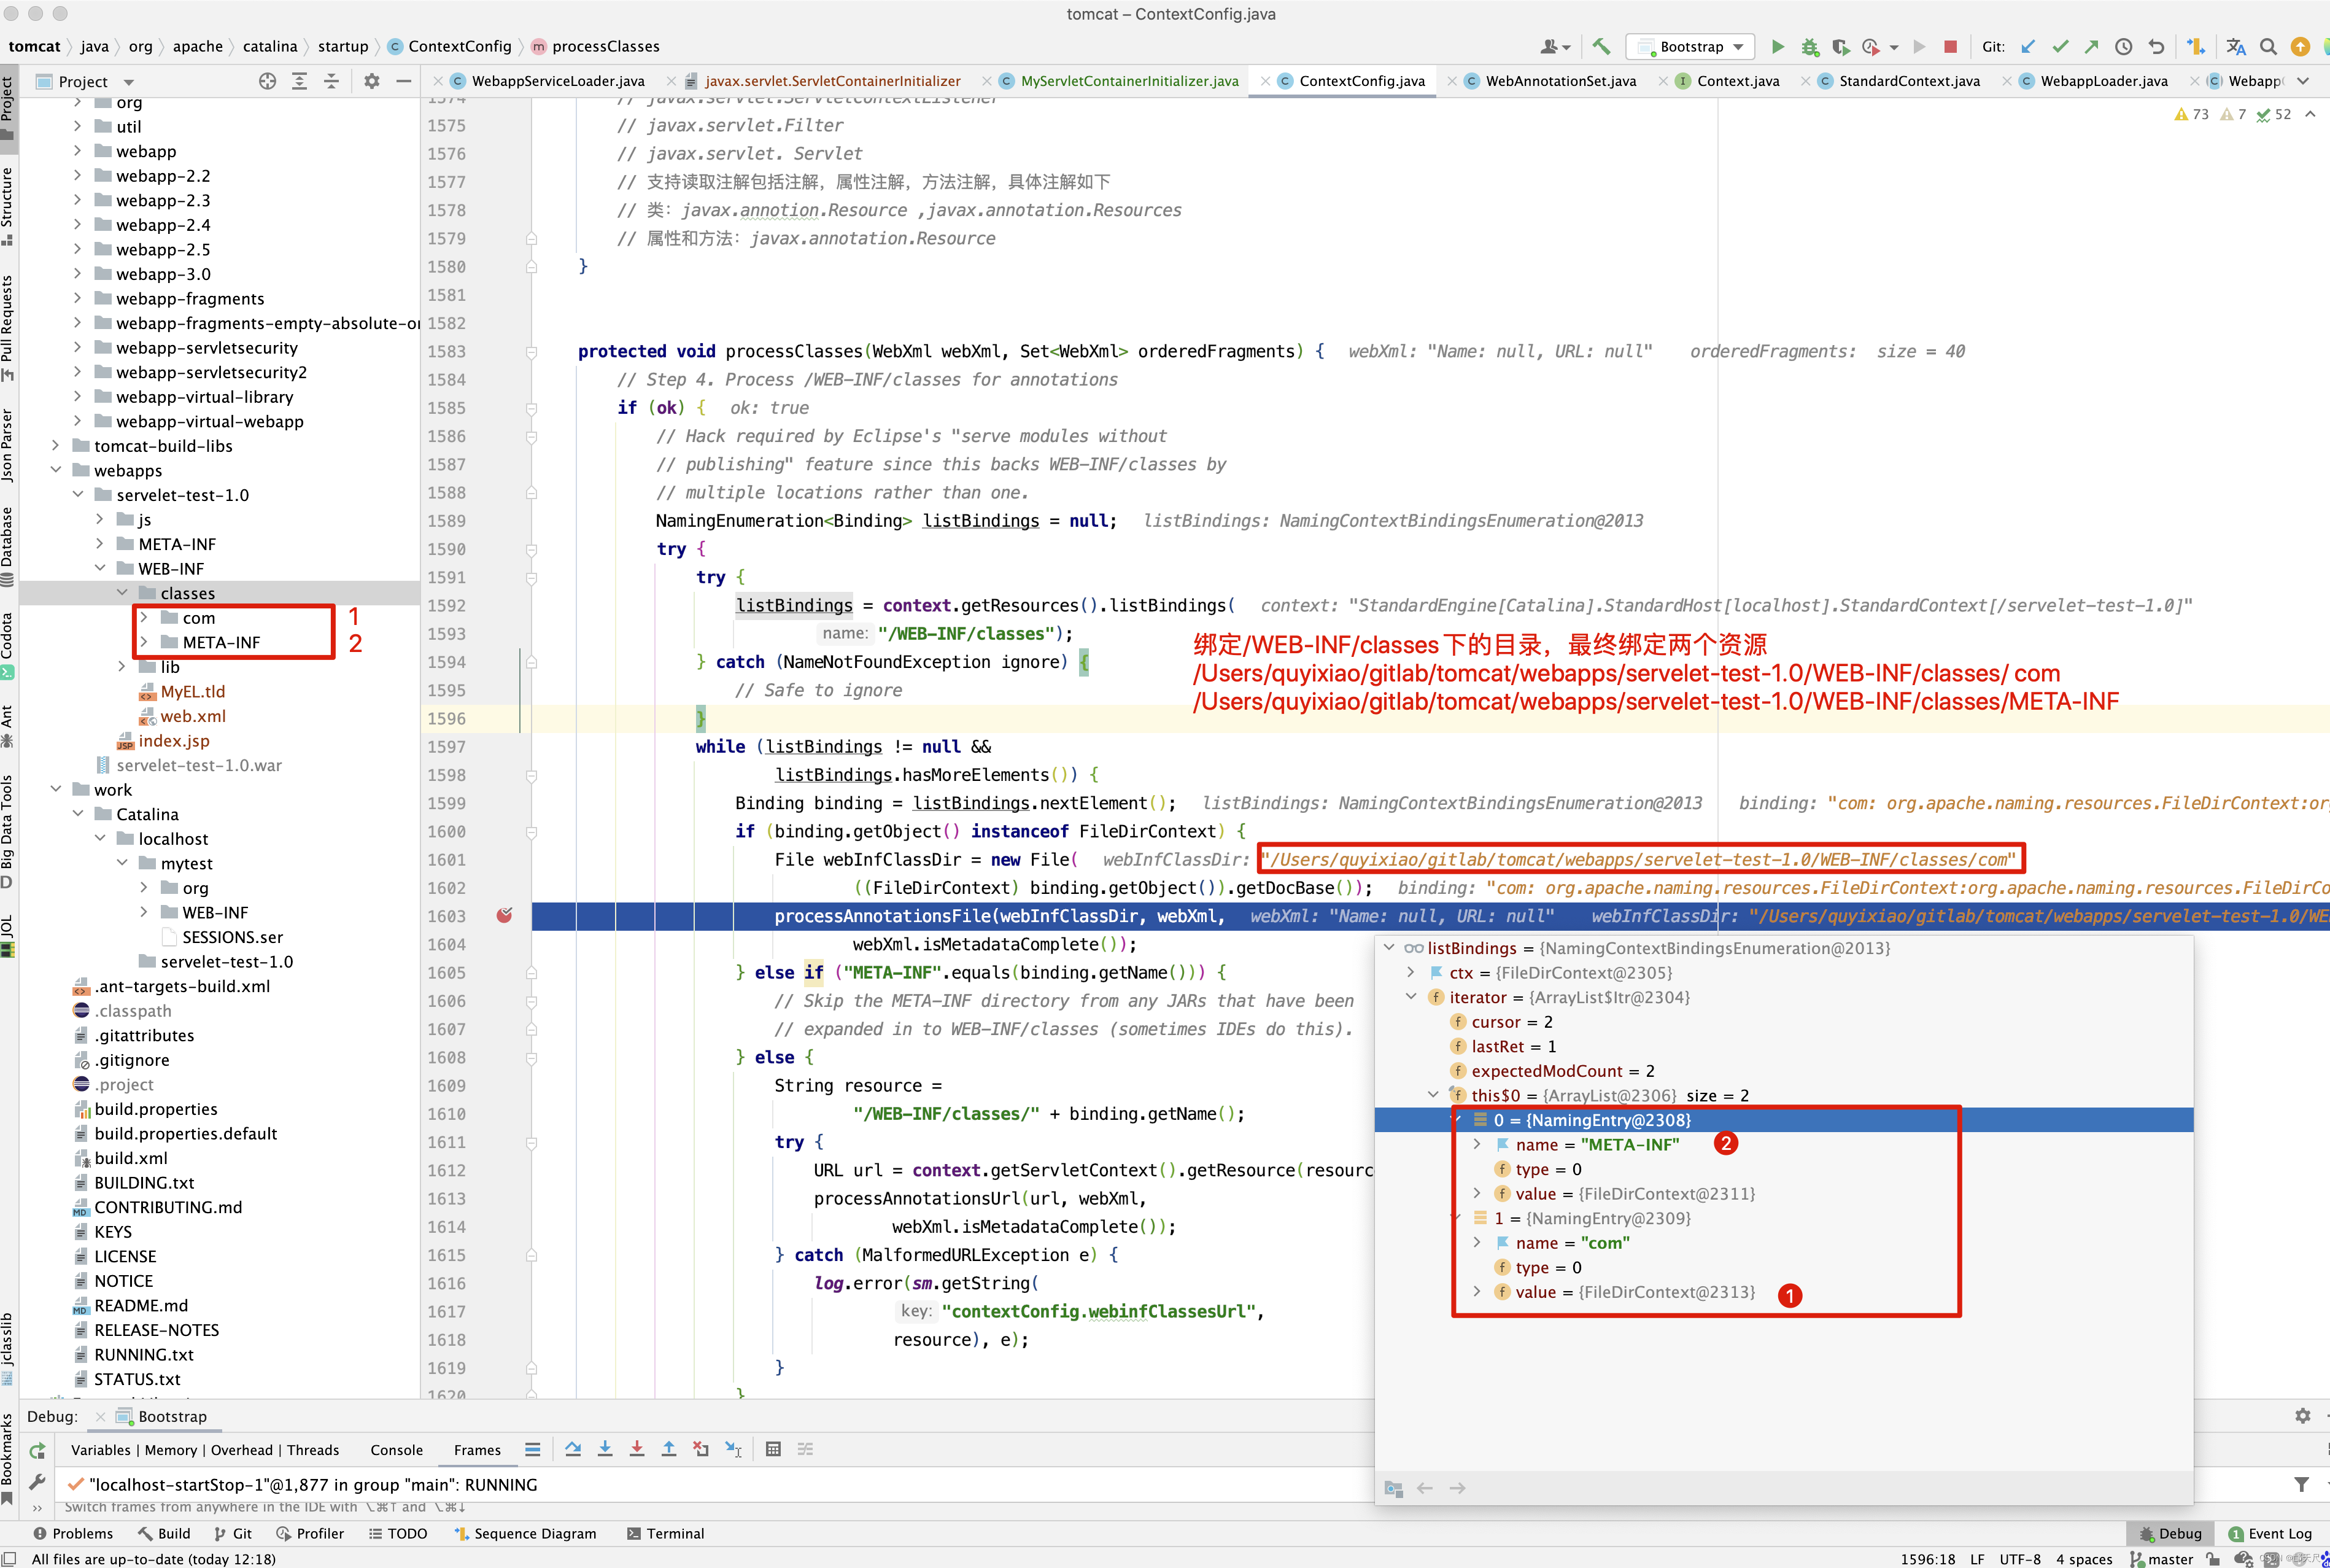
Task: Open the Event Log tool window
Action: tap(2270, 1533)
